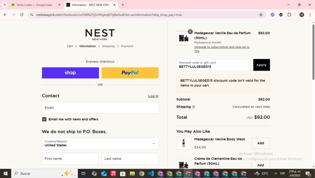This screenshot has width=315, height=178.
Task: Open the Chrome profile avatar
Action: click(x=302, y=15)
